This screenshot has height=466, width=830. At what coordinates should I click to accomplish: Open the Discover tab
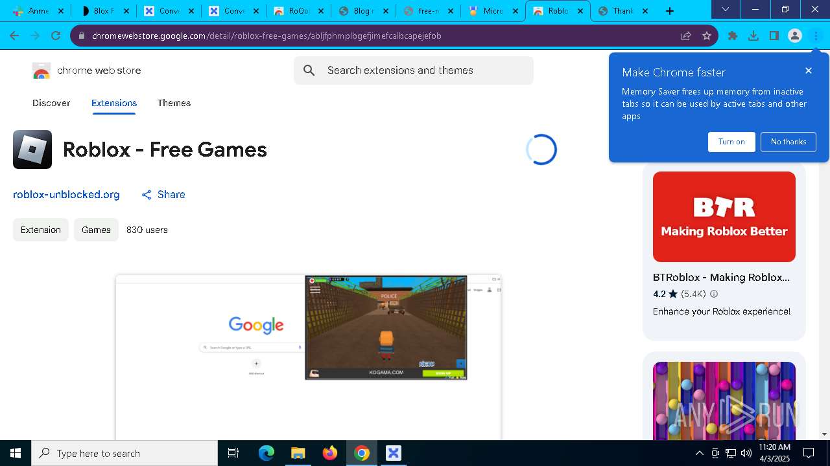tap(51, 103)
